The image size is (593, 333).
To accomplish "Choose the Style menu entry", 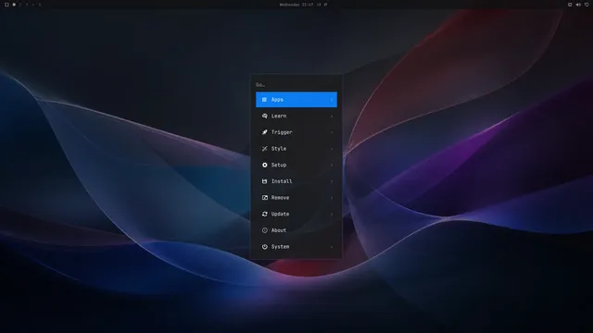I will [296, 148].
